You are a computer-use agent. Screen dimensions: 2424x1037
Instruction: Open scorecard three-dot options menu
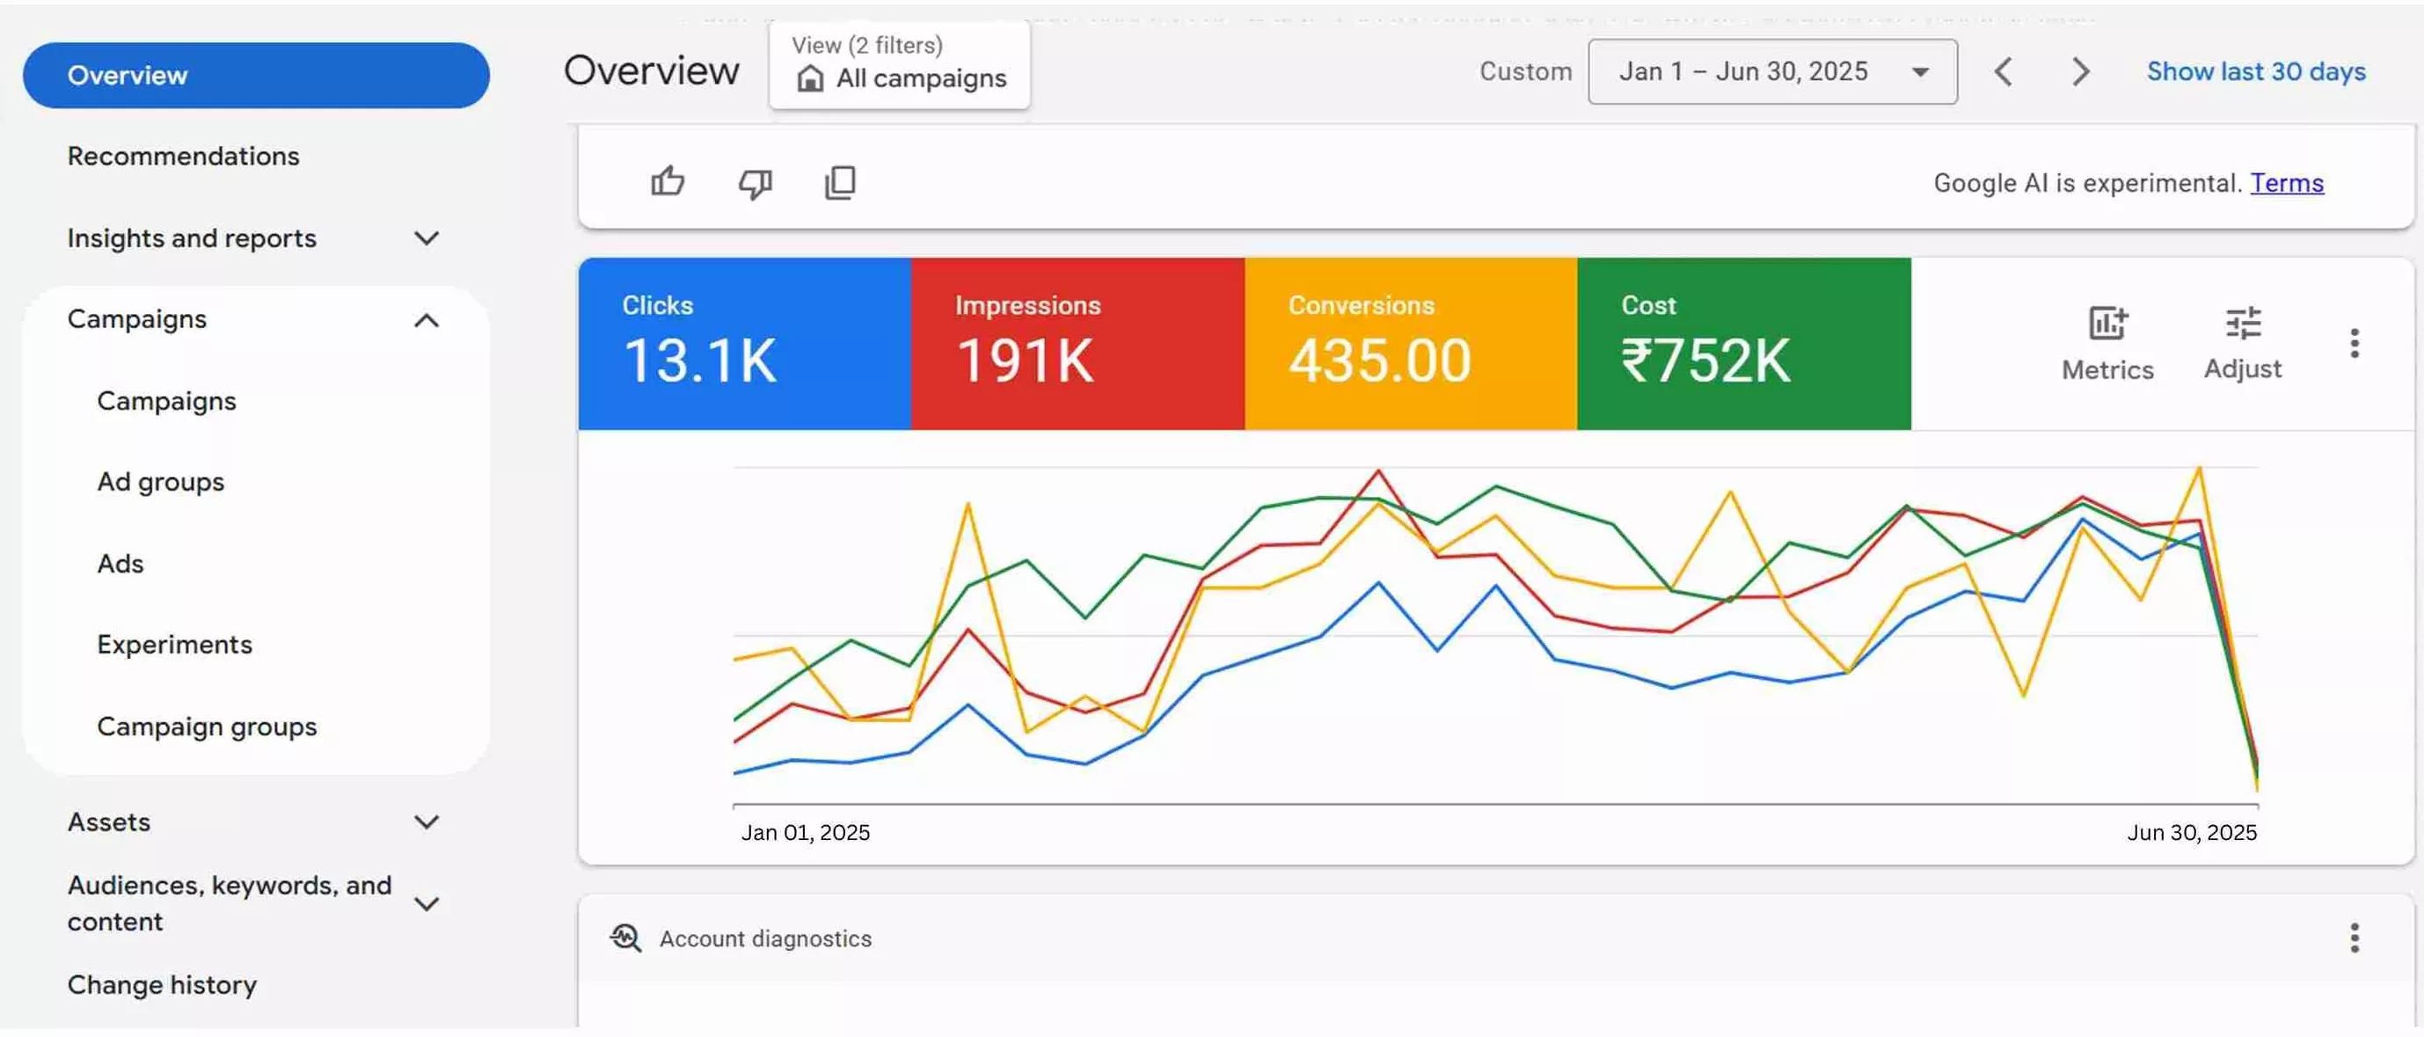click(2354, 344)
